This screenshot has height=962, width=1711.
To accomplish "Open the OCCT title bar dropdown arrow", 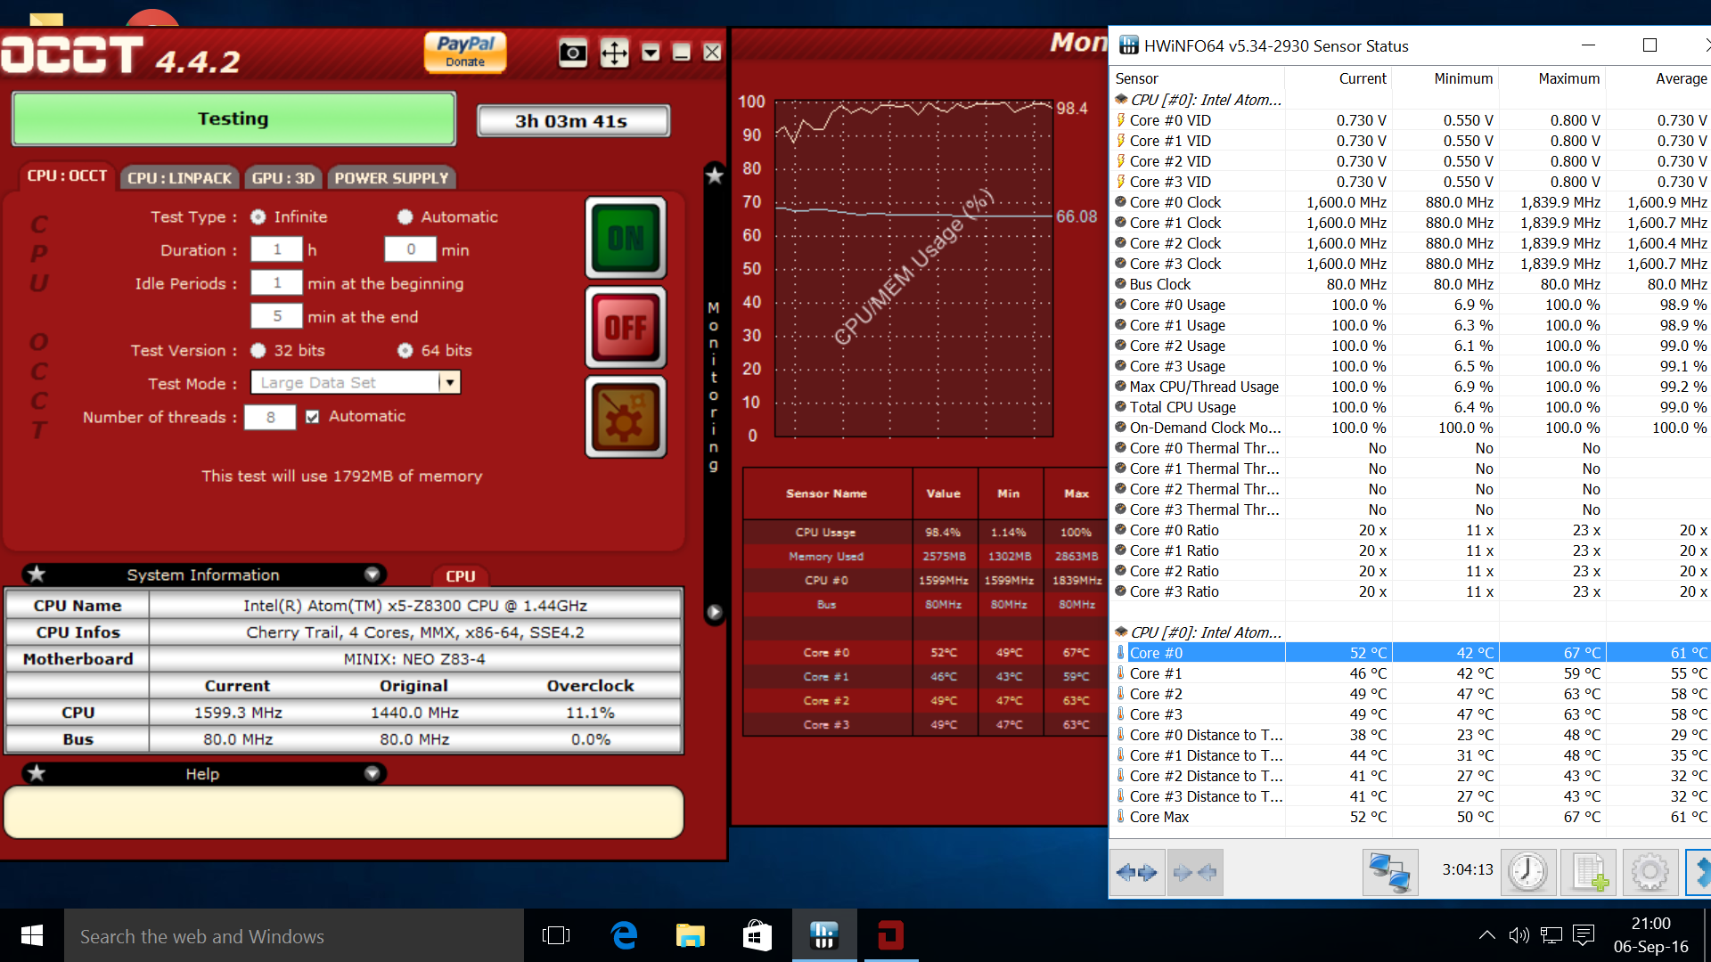I will coord(651,53).
